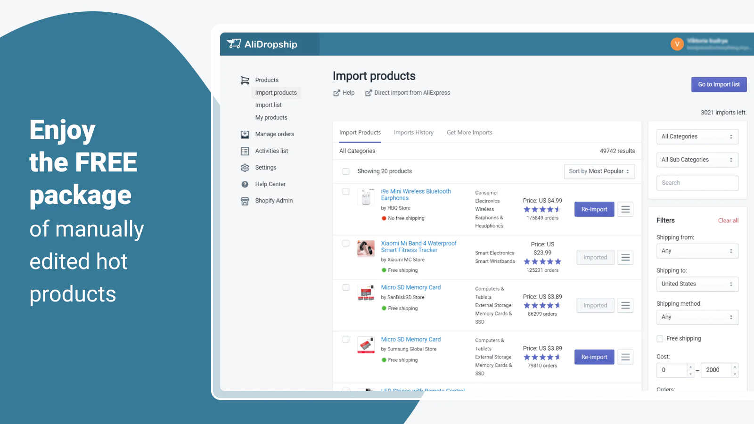The width and height of the screenshot is (754, 424).
Task: Click the Shopify Admin store icon
Action: point(245,201)
